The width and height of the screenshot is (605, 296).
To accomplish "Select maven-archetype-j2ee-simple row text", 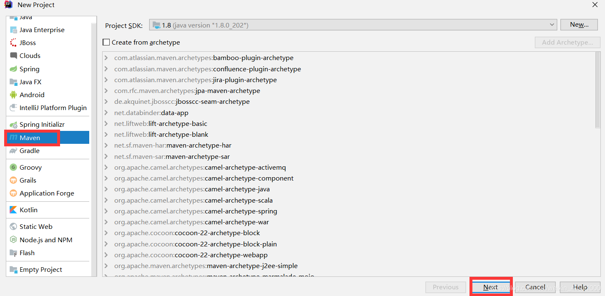I will pyautogui.click(x=206, y=266).
